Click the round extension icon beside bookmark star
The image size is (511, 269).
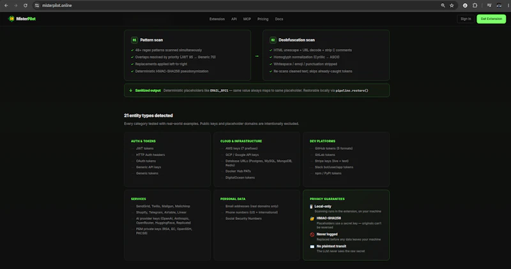pos(465,6)
